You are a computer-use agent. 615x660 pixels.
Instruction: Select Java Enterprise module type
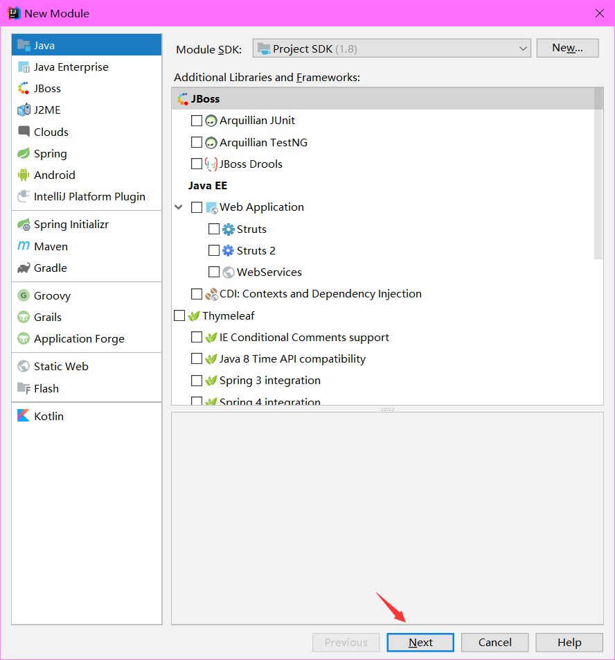[x=87, y=67]
